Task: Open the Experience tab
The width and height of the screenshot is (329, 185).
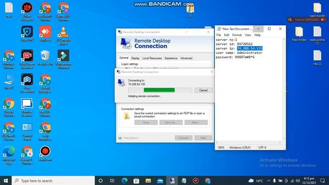Action: click(x=171, y=58)
